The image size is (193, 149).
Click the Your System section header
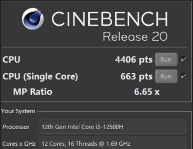click(18, 111)
